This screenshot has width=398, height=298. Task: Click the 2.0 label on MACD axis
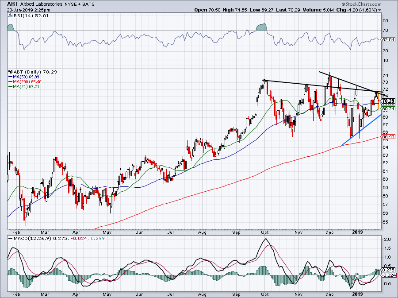pyautogui.click(x=387, y=240)
